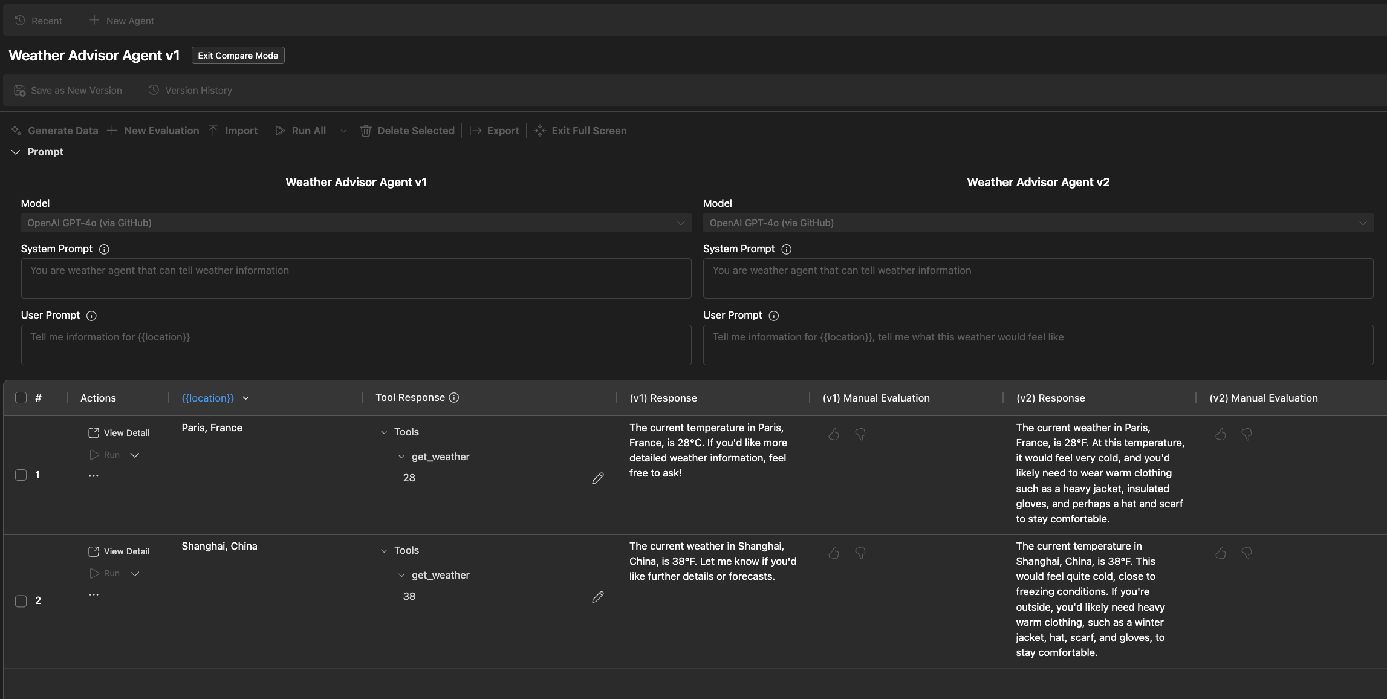Click the Shanghai, China location cell
1387x699 pixels.
click(219, 546)
